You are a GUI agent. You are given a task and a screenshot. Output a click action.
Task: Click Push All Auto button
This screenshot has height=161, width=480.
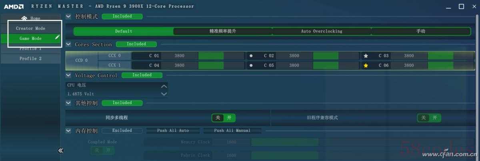click(173, 130)
